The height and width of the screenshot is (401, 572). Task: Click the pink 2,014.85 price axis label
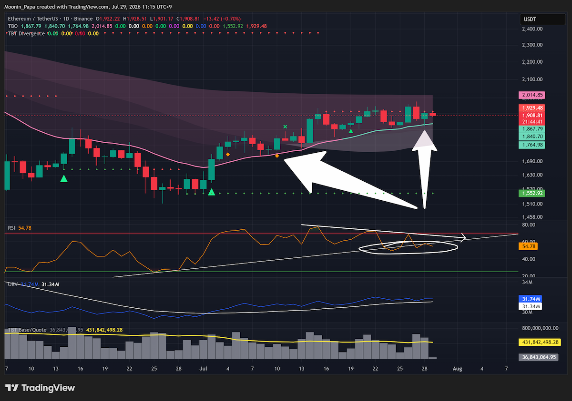pos(531,95)
